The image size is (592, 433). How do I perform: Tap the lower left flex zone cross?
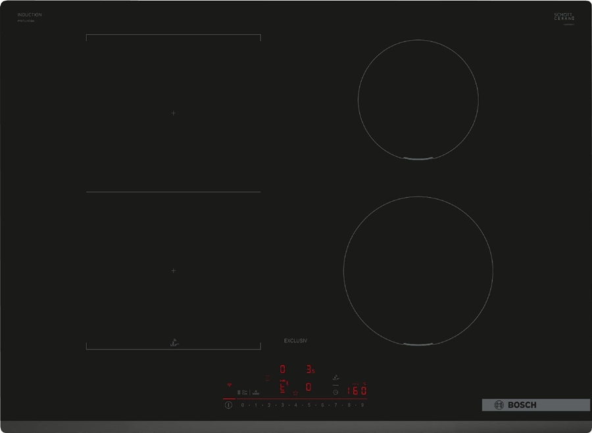click(174, 270)
